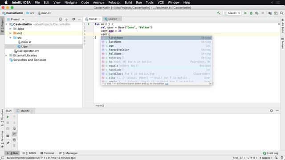285x160 pixels.
Task: Open the Analyze menu
Action: (x=98, y=3)
